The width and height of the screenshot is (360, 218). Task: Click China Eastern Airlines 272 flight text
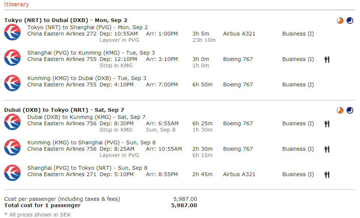[x=62, y=34]
